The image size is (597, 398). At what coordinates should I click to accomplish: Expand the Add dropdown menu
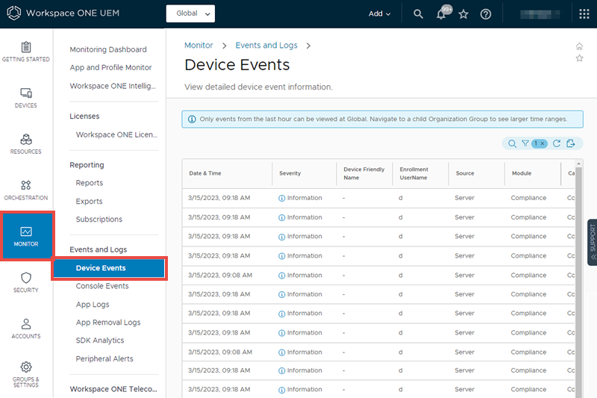click(379, 13)
